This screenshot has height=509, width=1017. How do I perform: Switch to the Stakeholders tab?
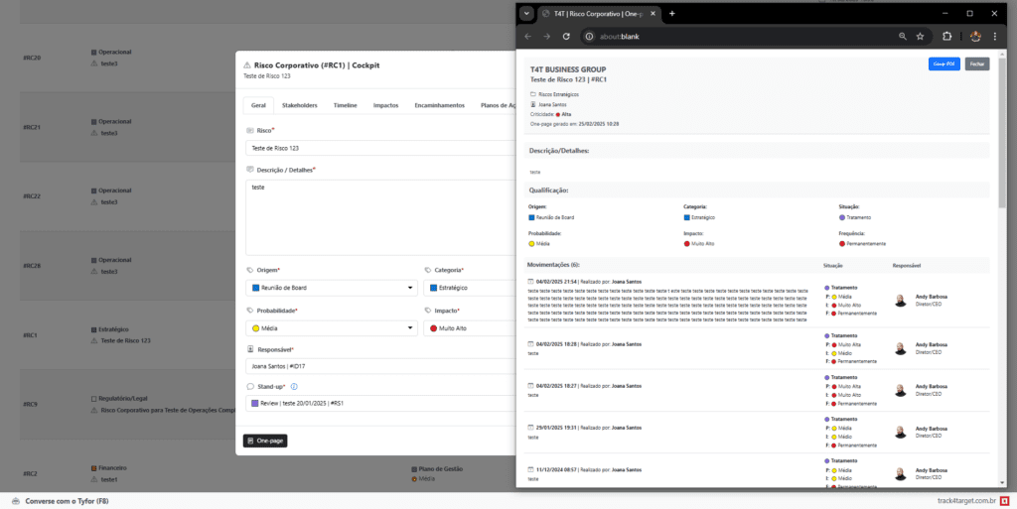coord(299,104)
